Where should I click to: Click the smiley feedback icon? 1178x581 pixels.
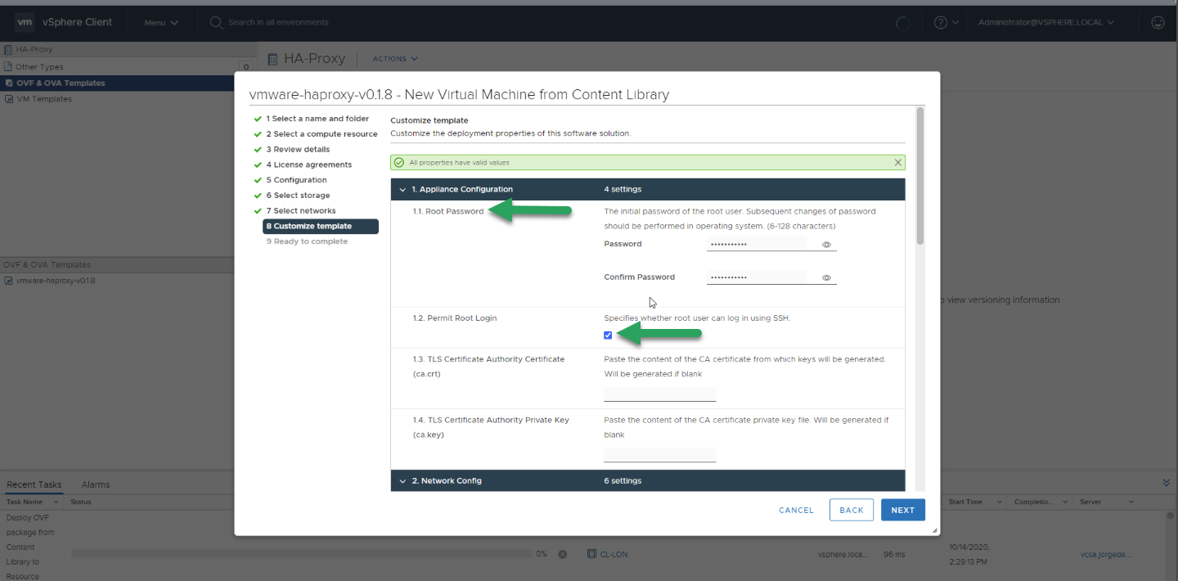tap(1158, 23)
